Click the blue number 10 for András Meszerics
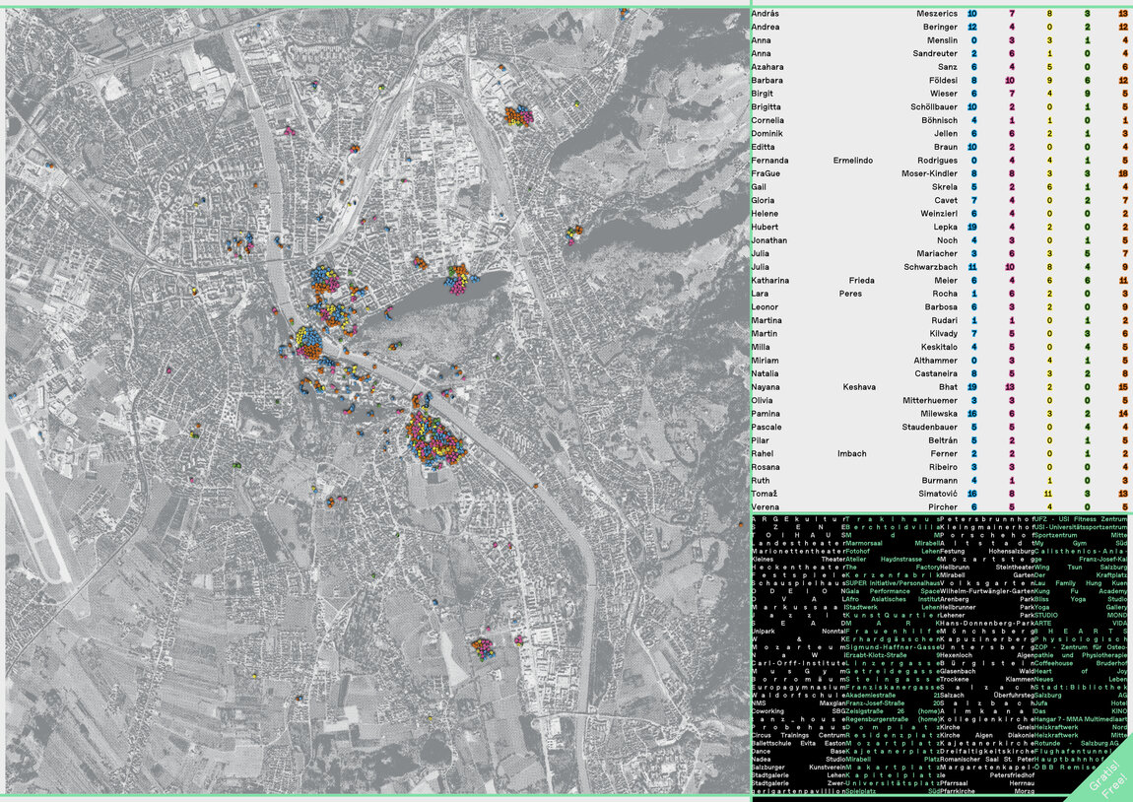 (972, 14)
